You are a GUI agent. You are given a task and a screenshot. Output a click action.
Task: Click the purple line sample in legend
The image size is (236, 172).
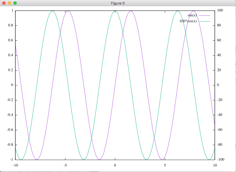[x=204, y=15]
